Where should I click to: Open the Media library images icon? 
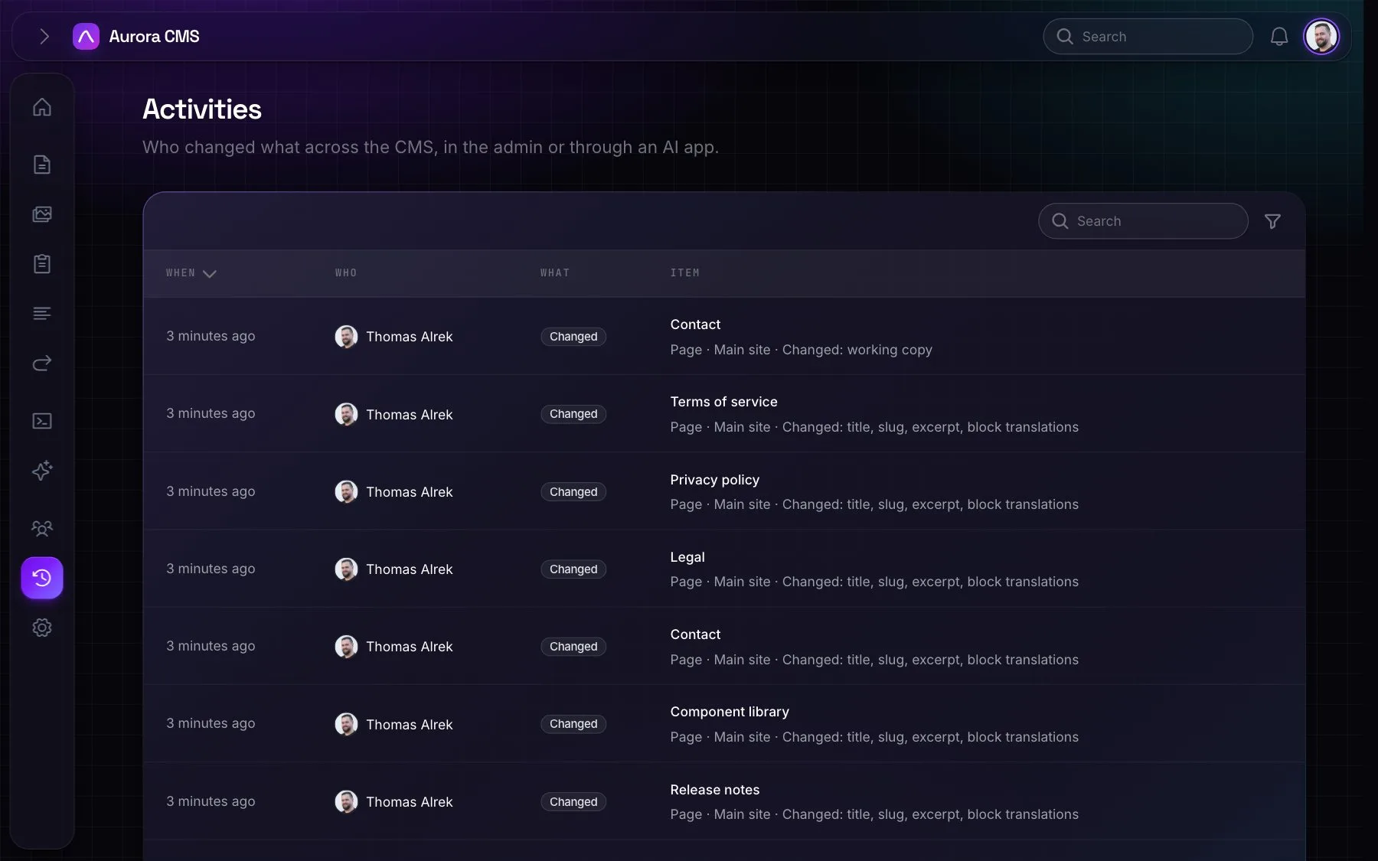tap(42, 214)
